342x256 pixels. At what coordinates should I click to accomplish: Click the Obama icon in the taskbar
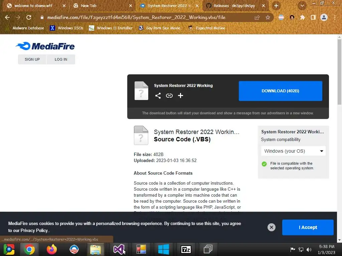(74, 249)
